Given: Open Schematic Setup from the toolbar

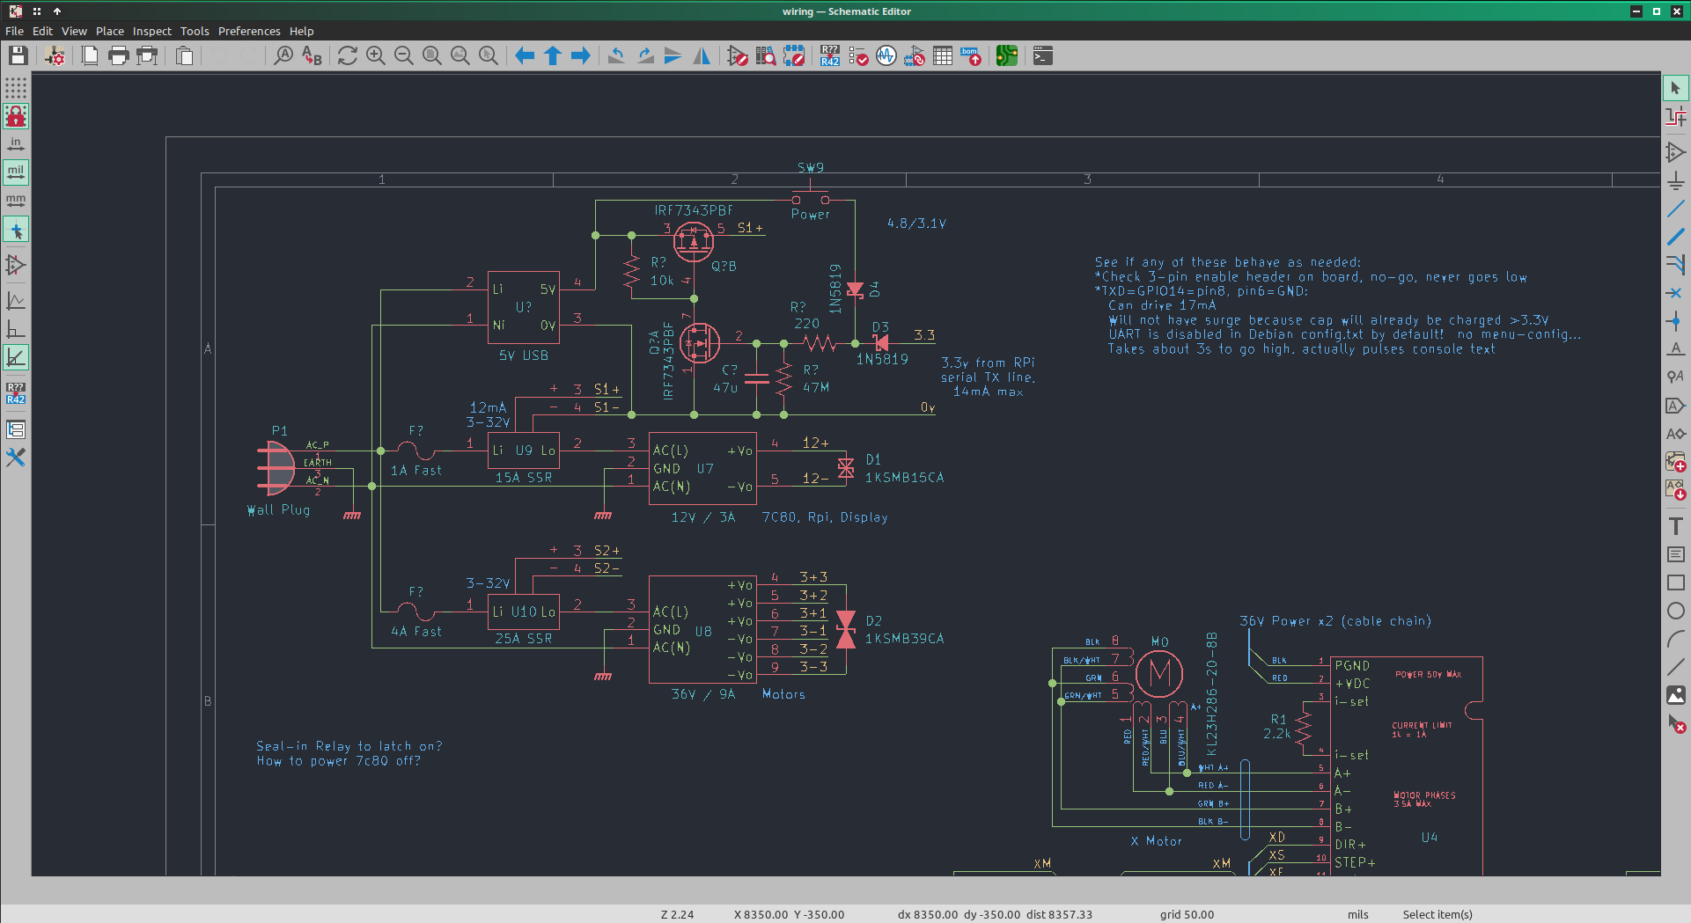Looking at the screenshot, I should (x=55, y=56).
